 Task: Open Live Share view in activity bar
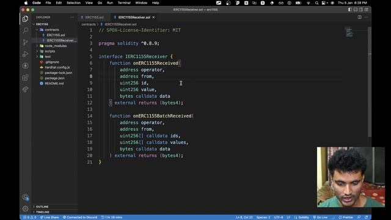tap(25, 89)
